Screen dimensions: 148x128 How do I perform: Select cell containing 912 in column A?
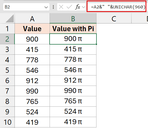coord(32,80)
